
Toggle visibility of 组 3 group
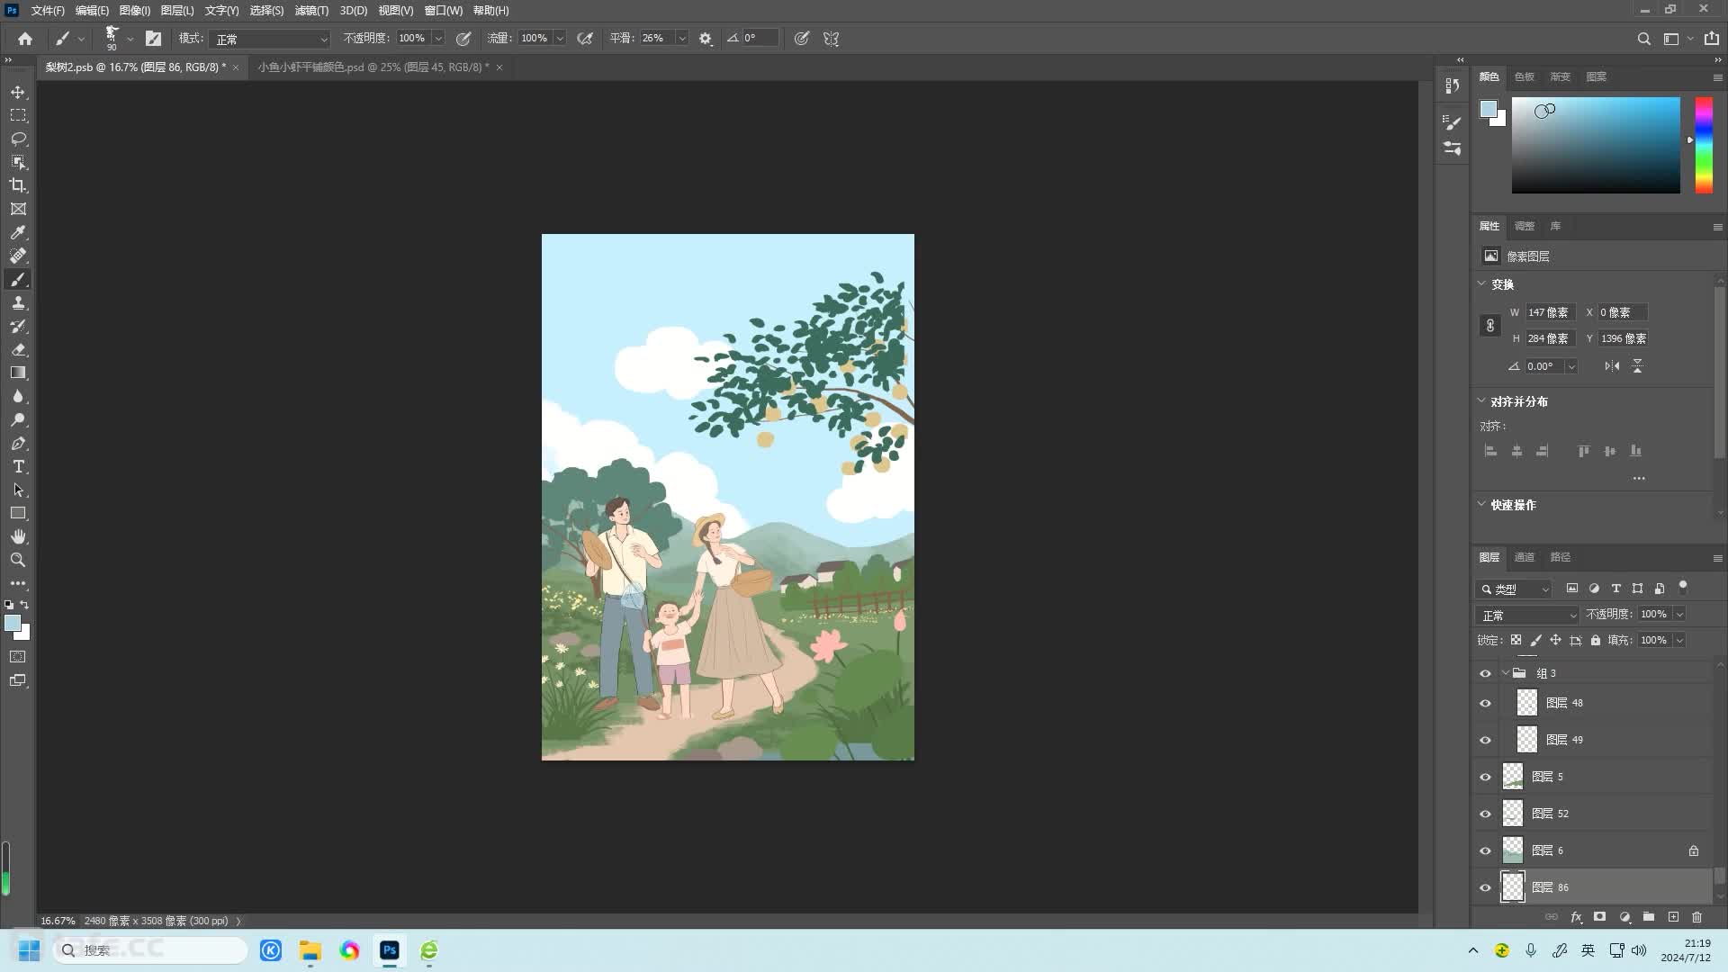[x=1485, y=674]
